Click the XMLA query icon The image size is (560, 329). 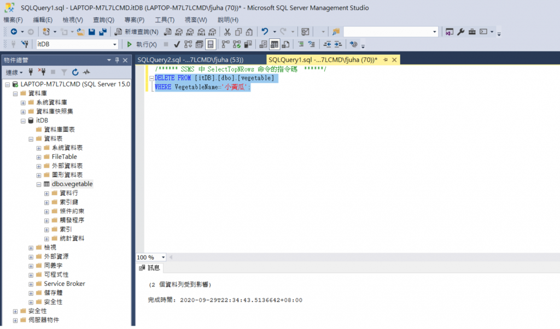click(x=201, y=32)
